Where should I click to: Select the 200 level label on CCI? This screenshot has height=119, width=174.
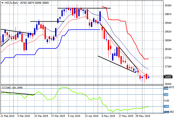(166, 89)
